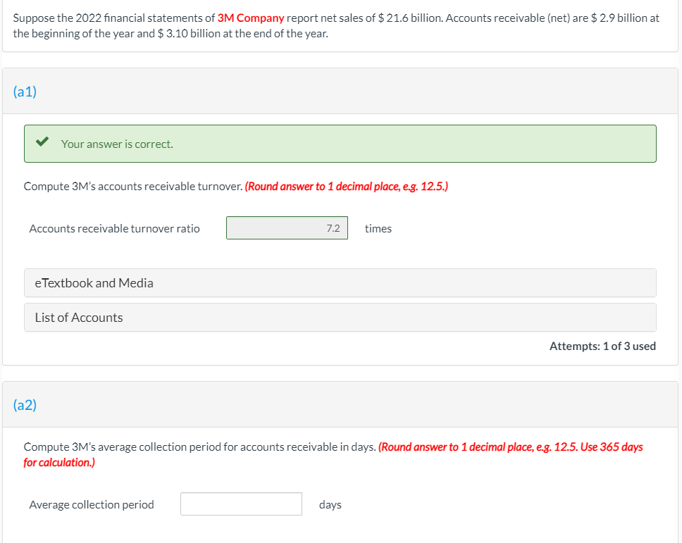
Task: Click the "Your answer is correct." message
Action: click(117, 144)
